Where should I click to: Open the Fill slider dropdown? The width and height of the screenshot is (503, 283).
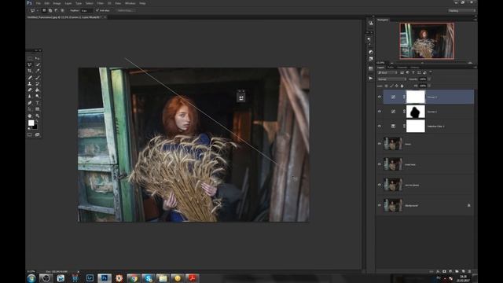pos(429,86)
